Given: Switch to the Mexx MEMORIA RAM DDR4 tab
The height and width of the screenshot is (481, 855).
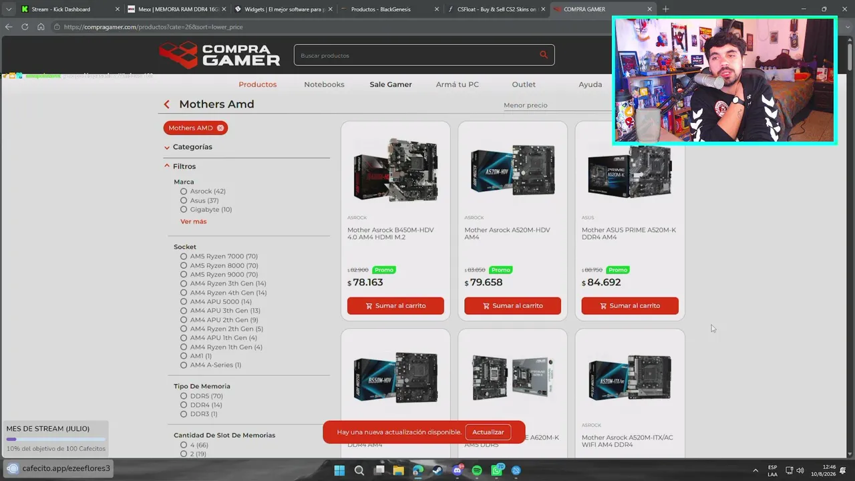Looking at the screenshot, I should [x=177, y=9].
